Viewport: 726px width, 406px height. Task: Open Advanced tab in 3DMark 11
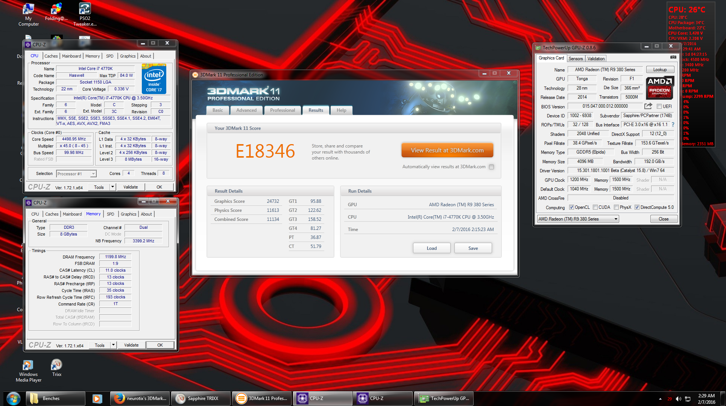(x=246, y=110)
